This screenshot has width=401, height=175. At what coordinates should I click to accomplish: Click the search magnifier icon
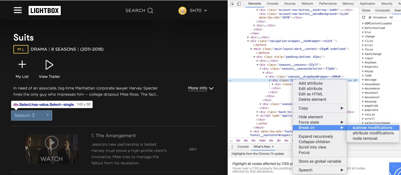[150, 11]
